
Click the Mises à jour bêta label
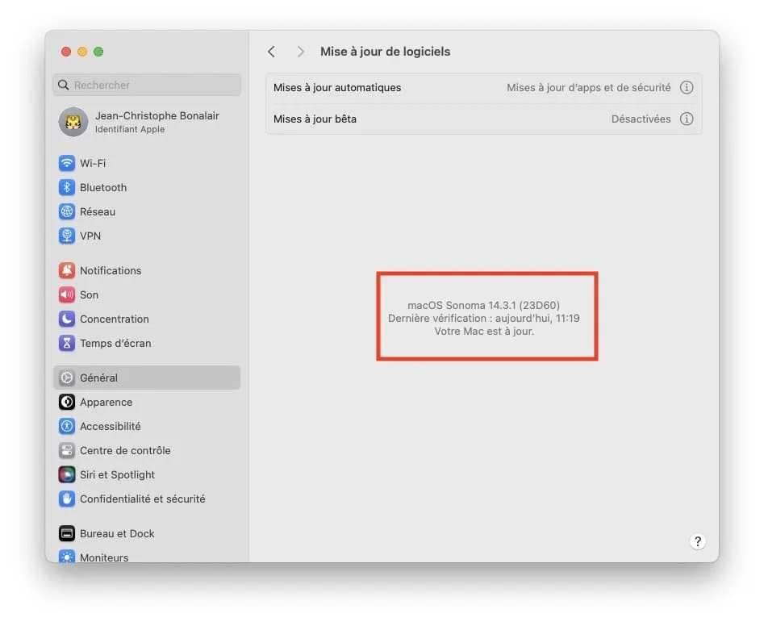(x=315, y=119)
